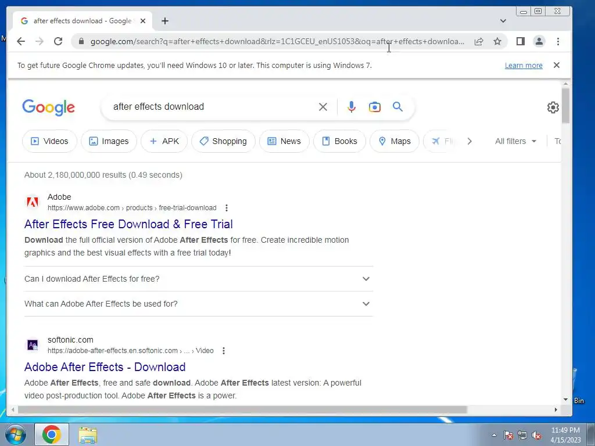This screenshot has width=595, height=446.
Task: Open Action Center flag icon
Action: 508,435
